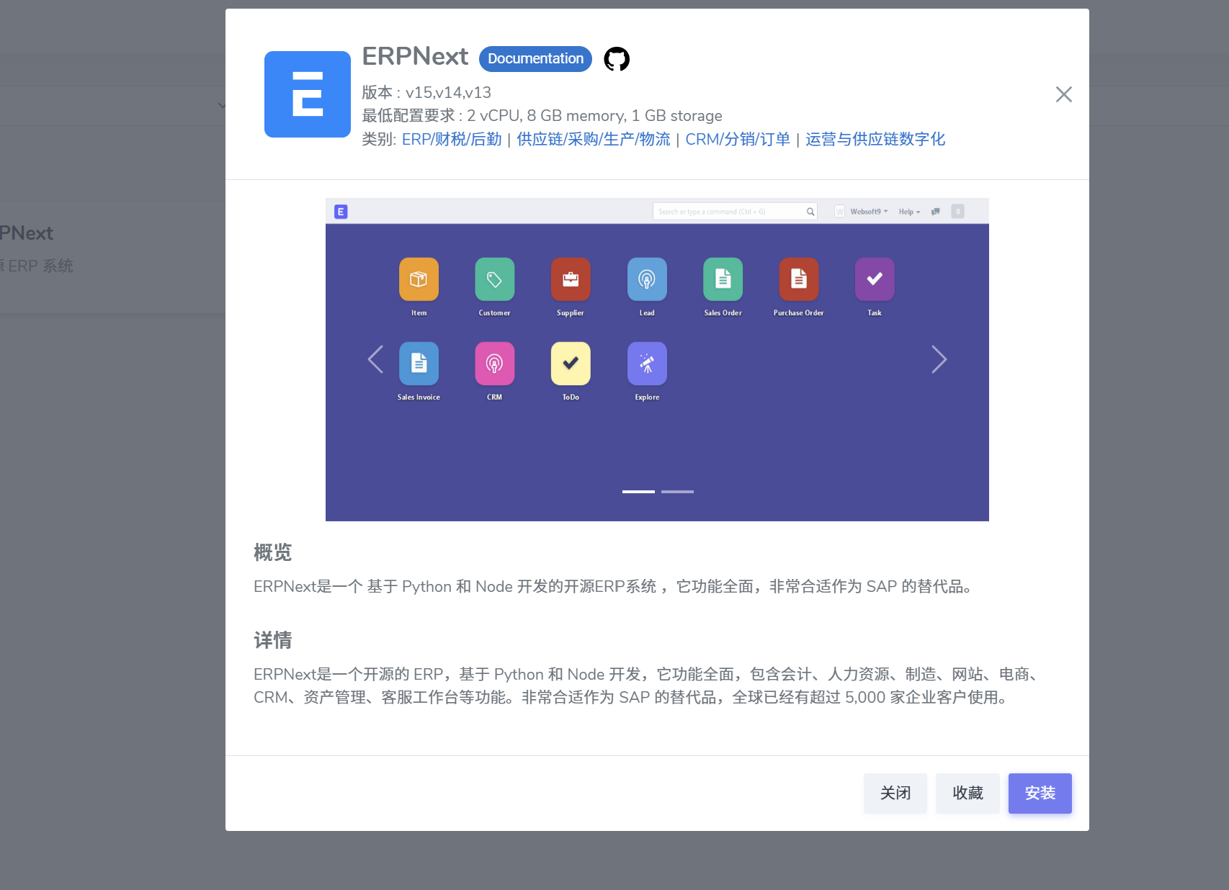Viewport: 1229px width, 890px height.
Task: Click the Sales Order document icon
Action: [723, 279]
